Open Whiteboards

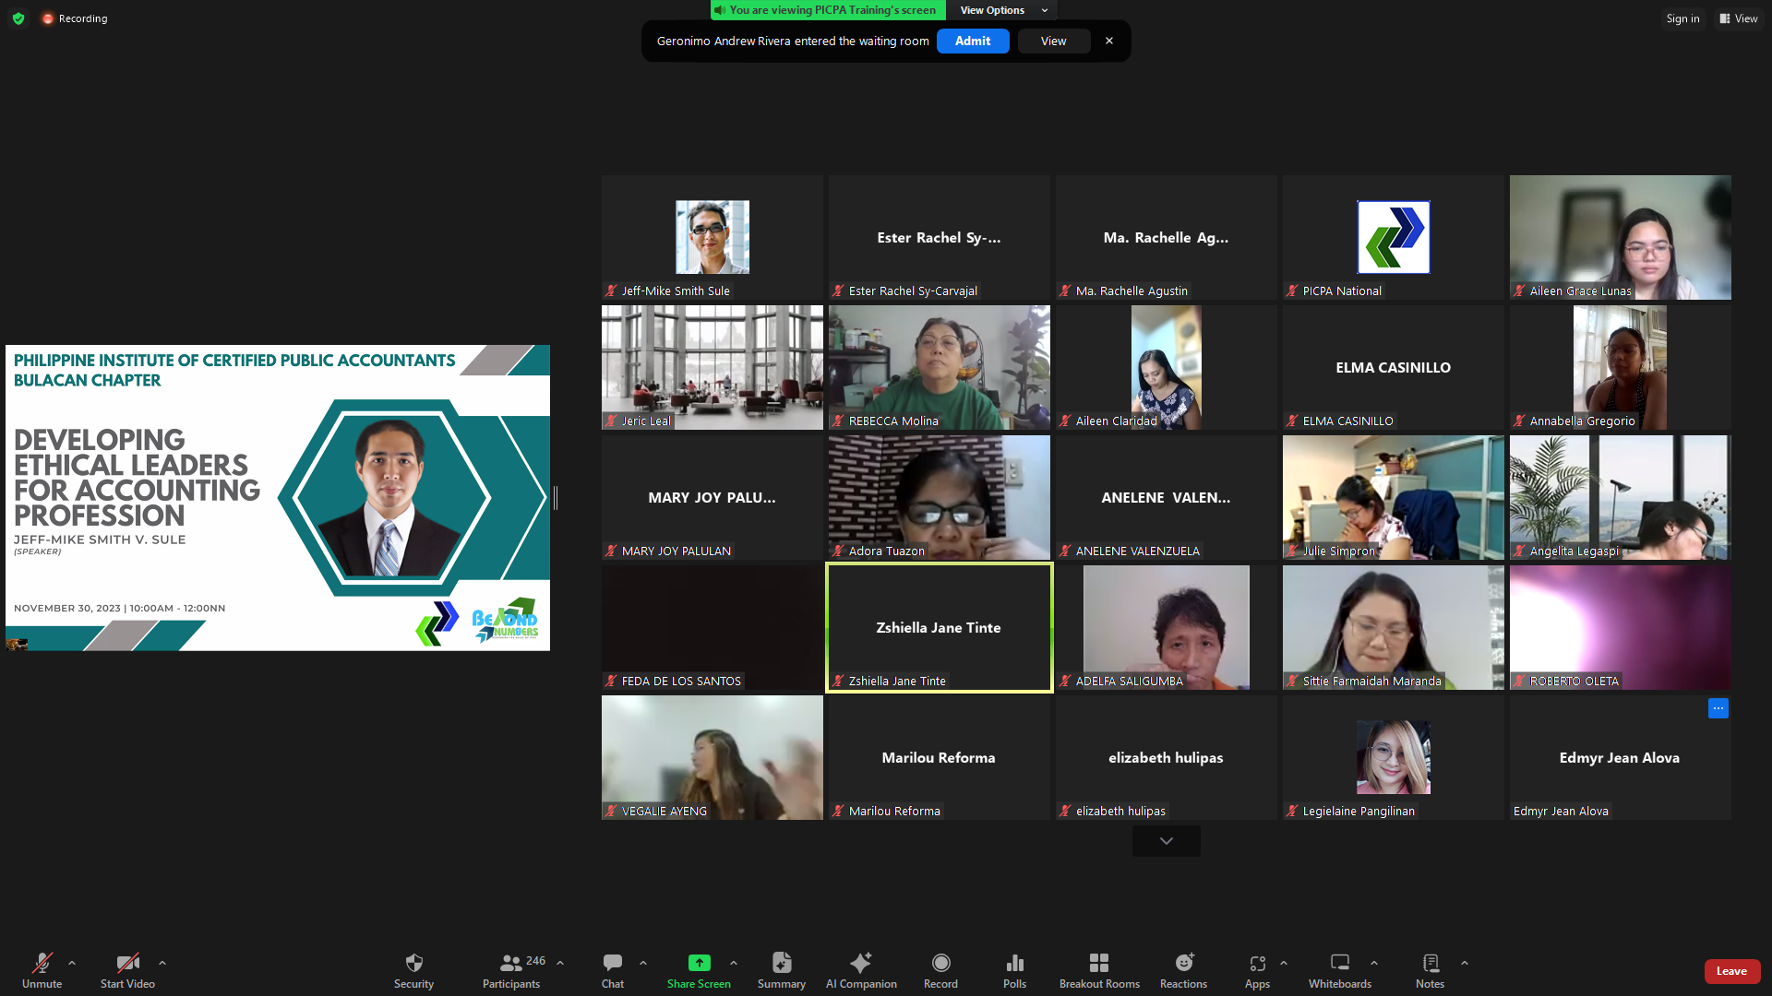coord(1339,971)
